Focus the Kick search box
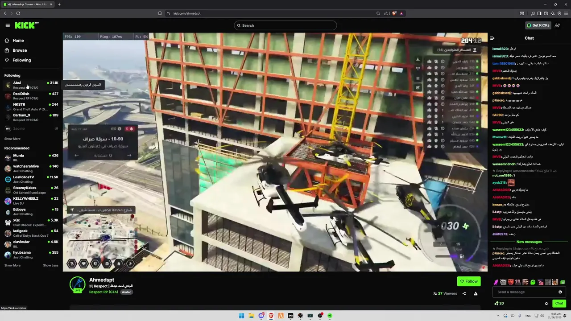Viewport: 571px width, 321px height. pyautogui.click(x=285, y=25)
